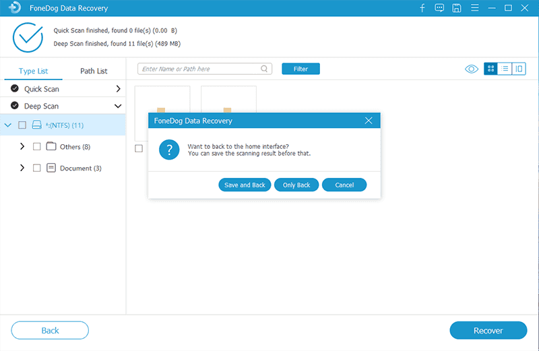Click the FoneDog logo icon
Screen dimensions: 539x351
(15, 7)
